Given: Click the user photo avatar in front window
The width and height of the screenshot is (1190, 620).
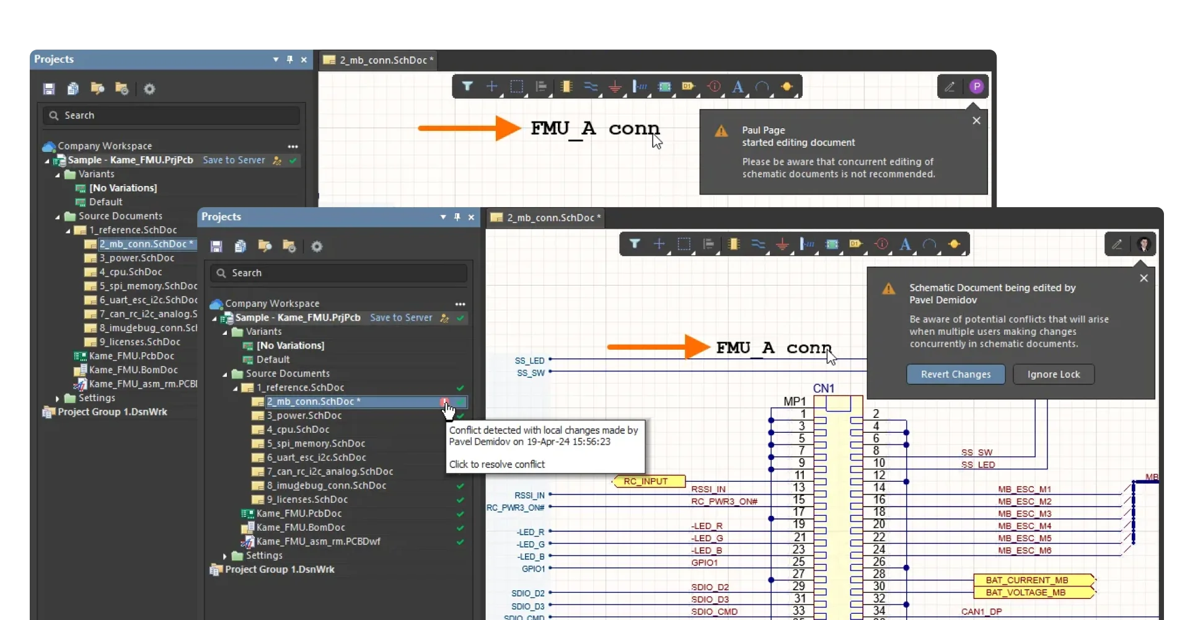Looking at the screenshot, I should click(x=1144, y=244).
